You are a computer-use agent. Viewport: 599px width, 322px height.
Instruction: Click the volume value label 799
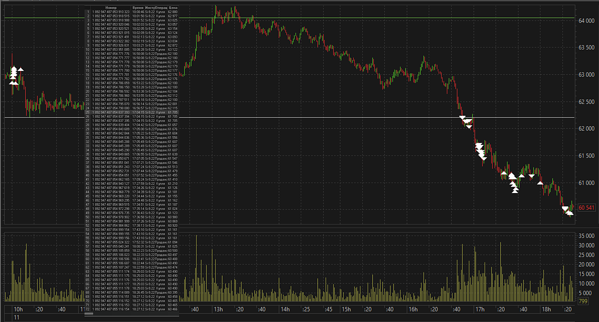[x=583, y=301]
